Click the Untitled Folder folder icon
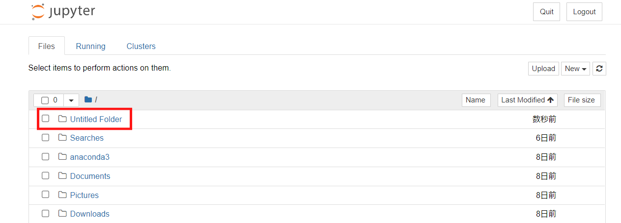This screenshot has height=223, width=621. [x=62, y=119]
